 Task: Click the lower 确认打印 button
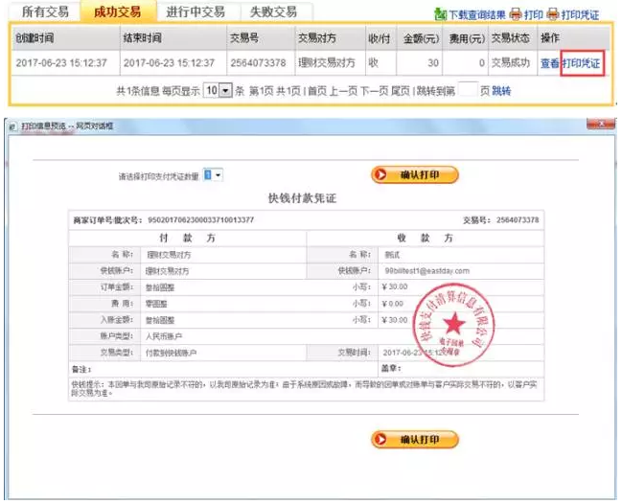(x=415, y=440)
